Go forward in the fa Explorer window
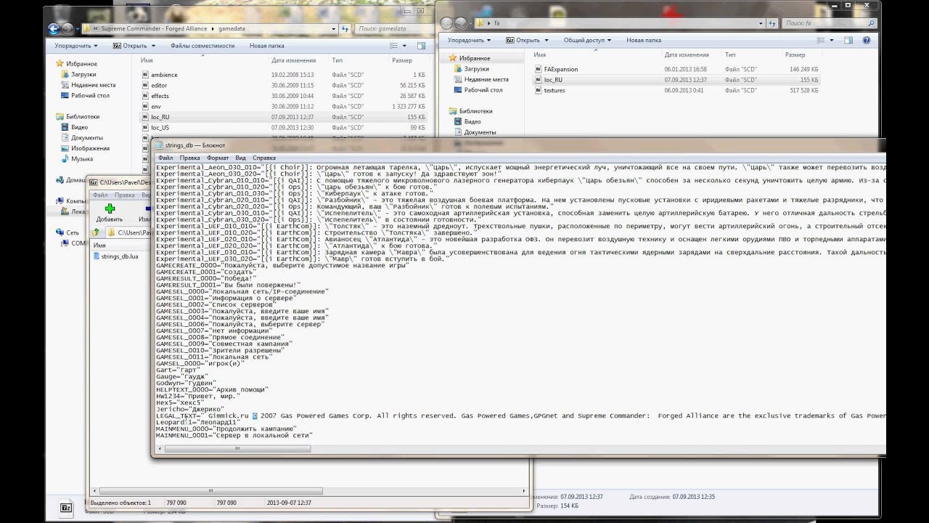The height and width of the screenshot is (523, 929). [461, 23]
